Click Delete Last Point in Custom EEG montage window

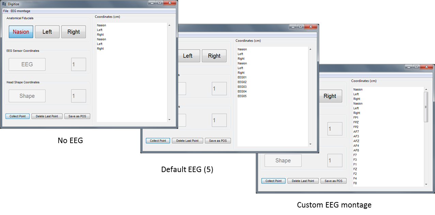pos(303,181)
